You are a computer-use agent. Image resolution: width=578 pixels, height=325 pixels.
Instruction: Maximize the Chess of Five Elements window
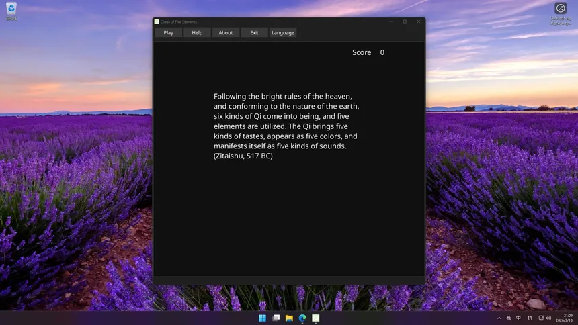point(405,21)
